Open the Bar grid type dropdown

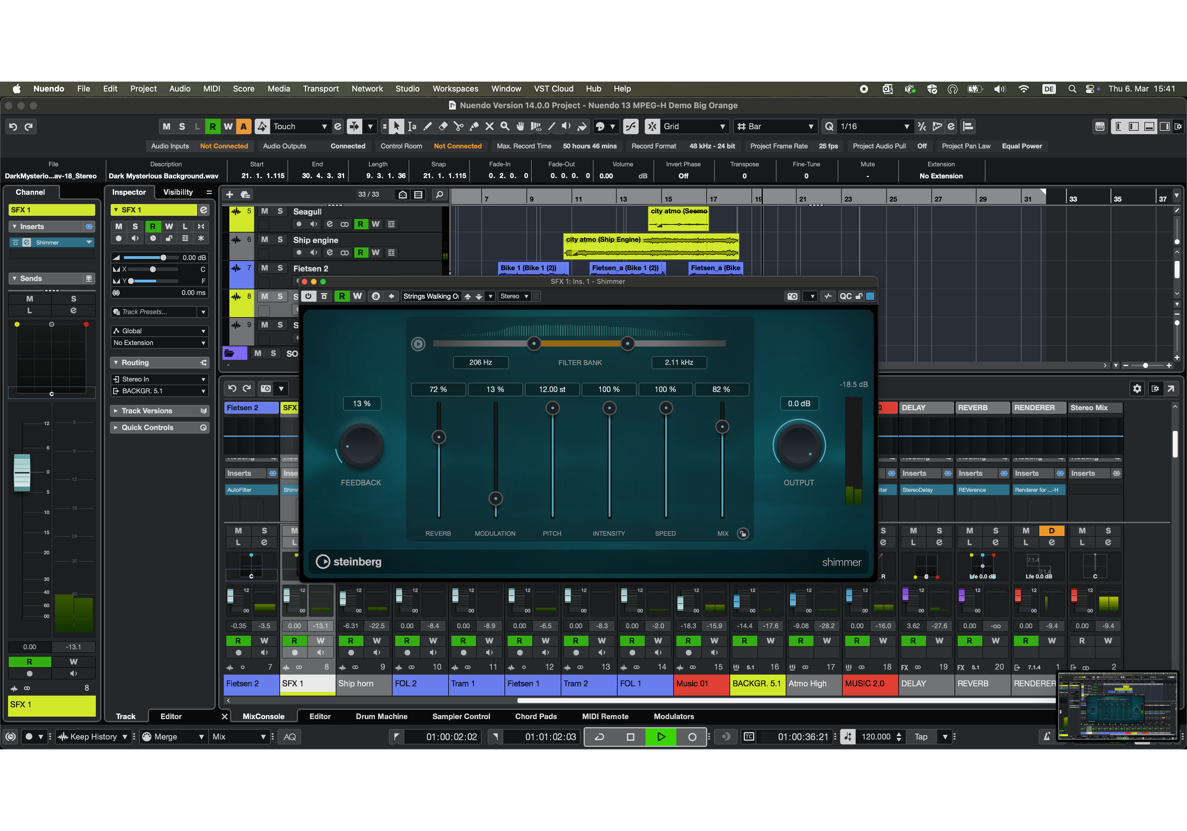[x=776, y=126]
